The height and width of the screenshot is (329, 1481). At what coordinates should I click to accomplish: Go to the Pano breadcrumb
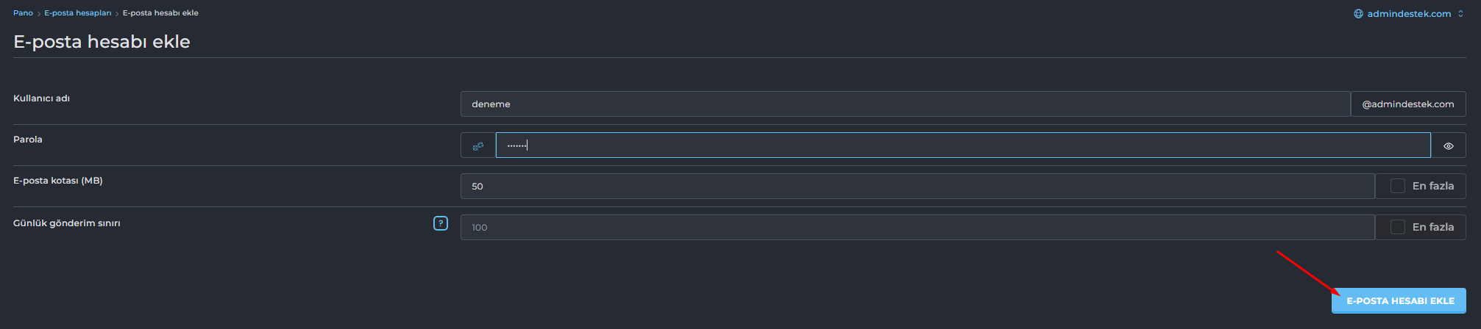[x=23, y=13]
